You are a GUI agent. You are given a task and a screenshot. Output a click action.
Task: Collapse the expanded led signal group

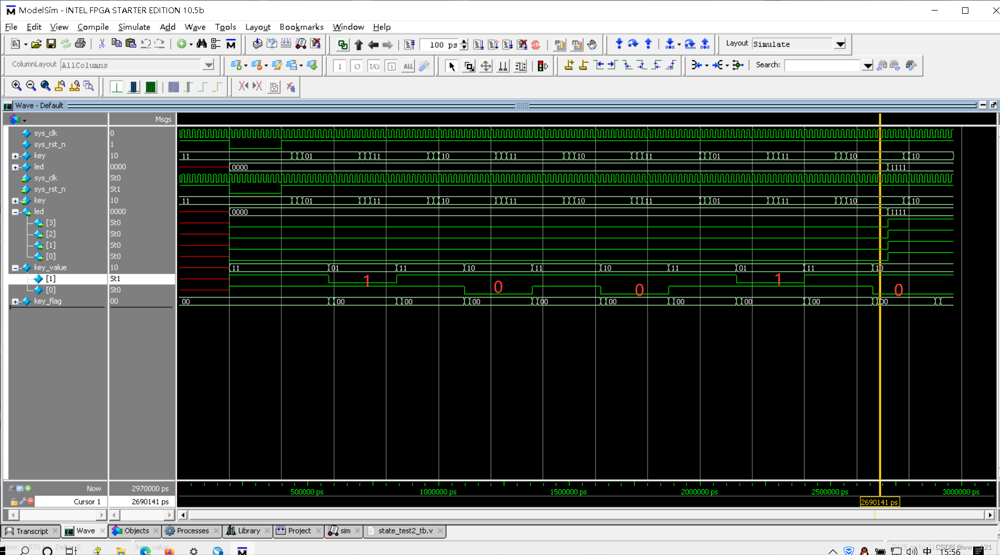(15, 212)
